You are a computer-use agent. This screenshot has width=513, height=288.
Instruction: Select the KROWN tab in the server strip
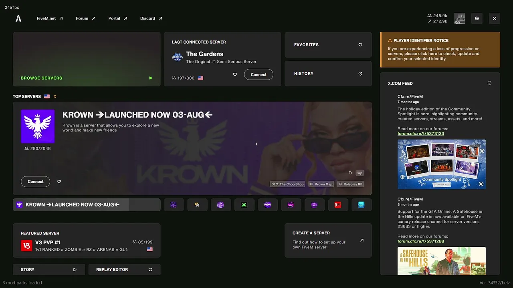tap(87, 205)
